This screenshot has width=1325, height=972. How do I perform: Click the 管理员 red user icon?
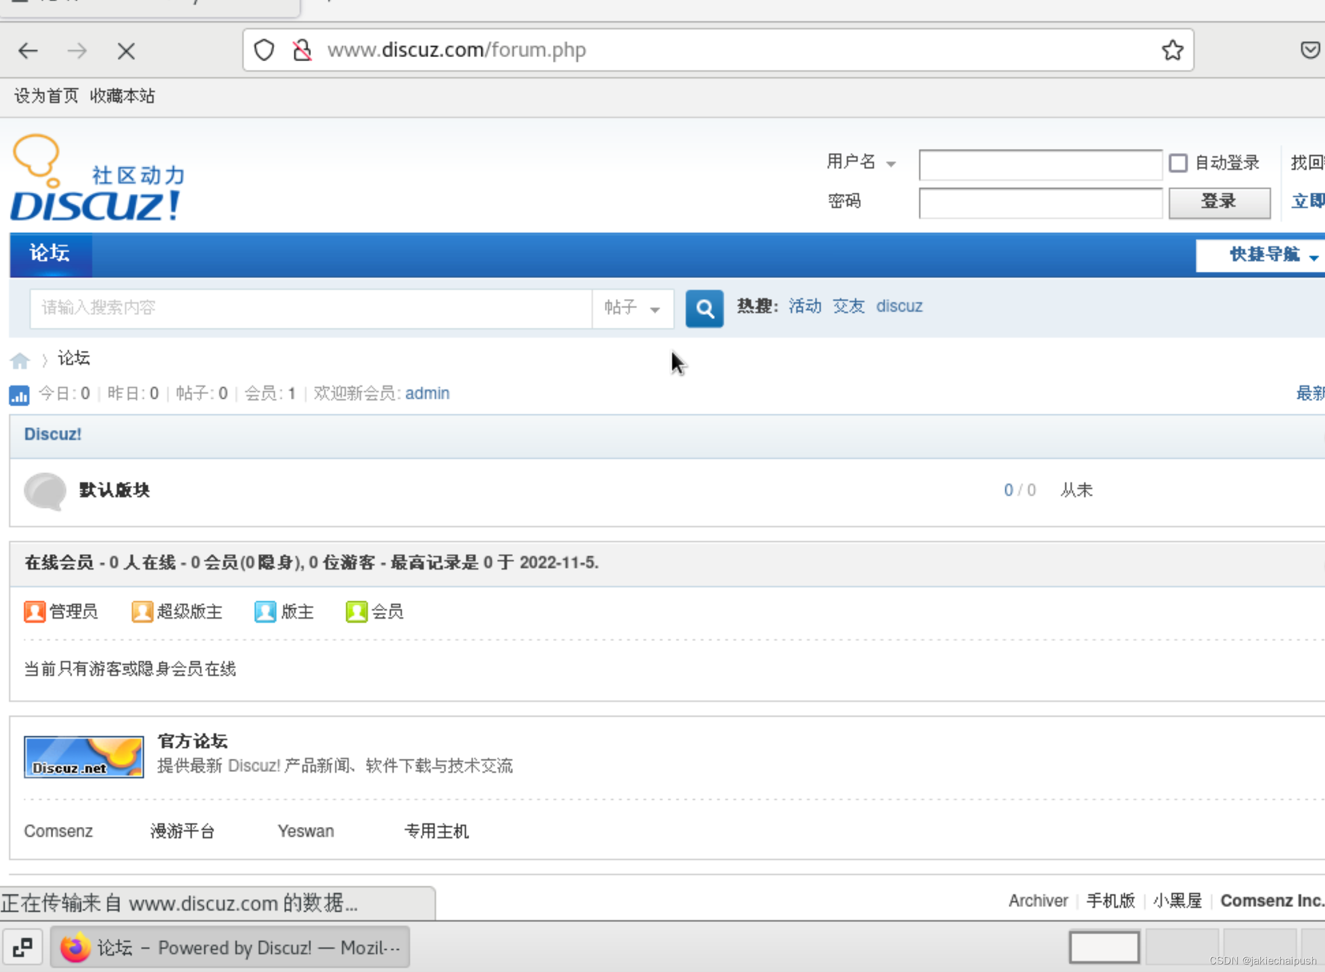tap(35, 611)
